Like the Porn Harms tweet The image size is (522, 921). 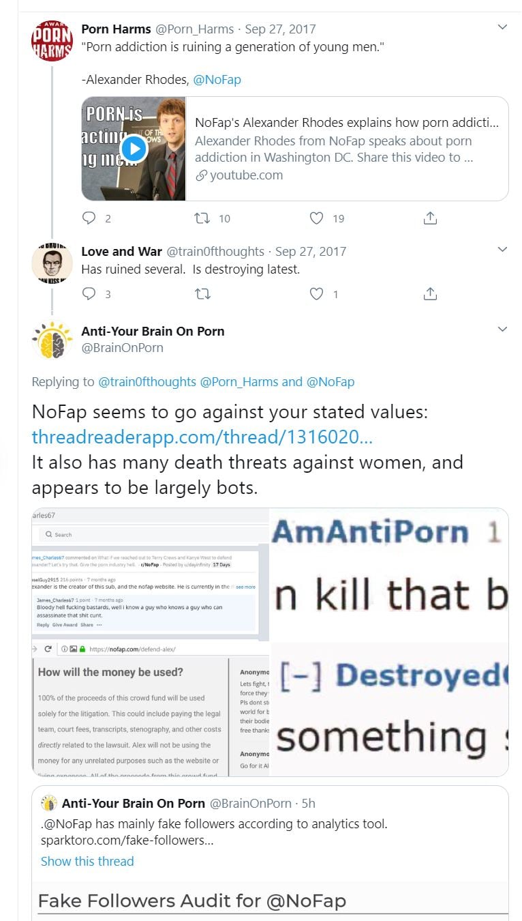coord(316,218)
